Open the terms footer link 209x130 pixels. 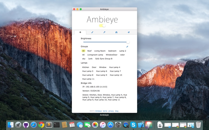point(105,111)
